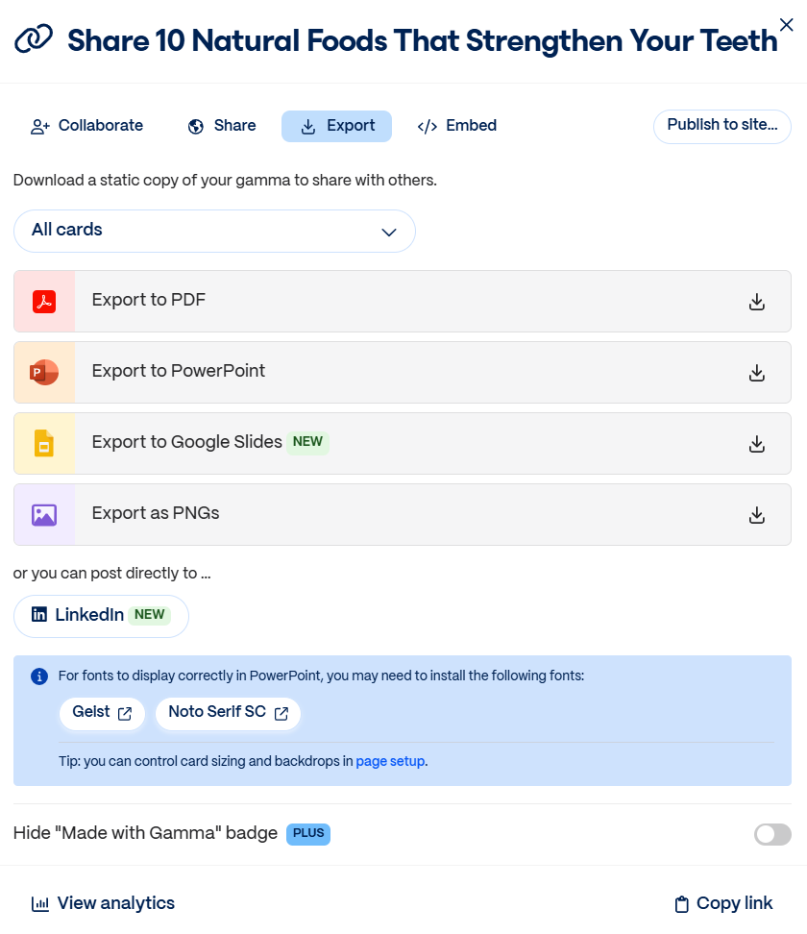The height and width of the screenshot is (934, 807).
Task: Open the Noto Serif SC font link
Action: (x=228, y=713)
